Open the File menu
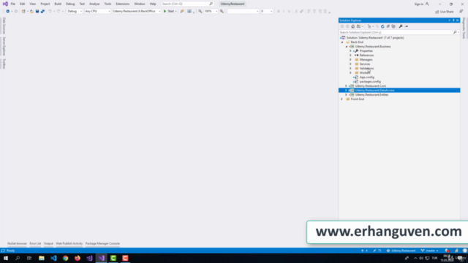This screenshot has width=468, height=263. [13, 4]
